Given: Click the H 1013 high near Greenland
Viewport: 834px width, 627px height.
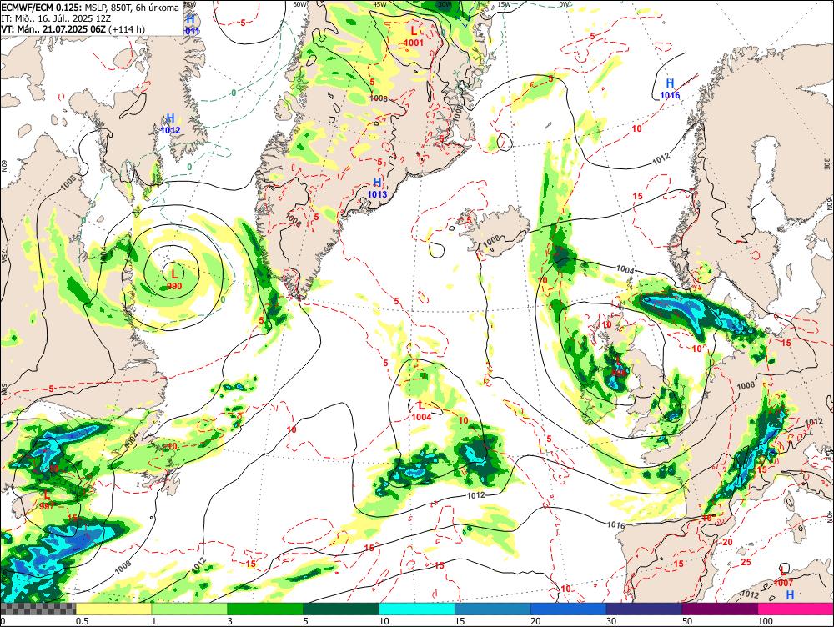Looking at the screenshot, I should (377, 188).
